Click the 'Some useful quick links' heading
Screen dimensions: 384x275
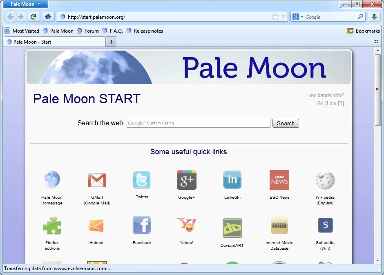click(189, 152)
